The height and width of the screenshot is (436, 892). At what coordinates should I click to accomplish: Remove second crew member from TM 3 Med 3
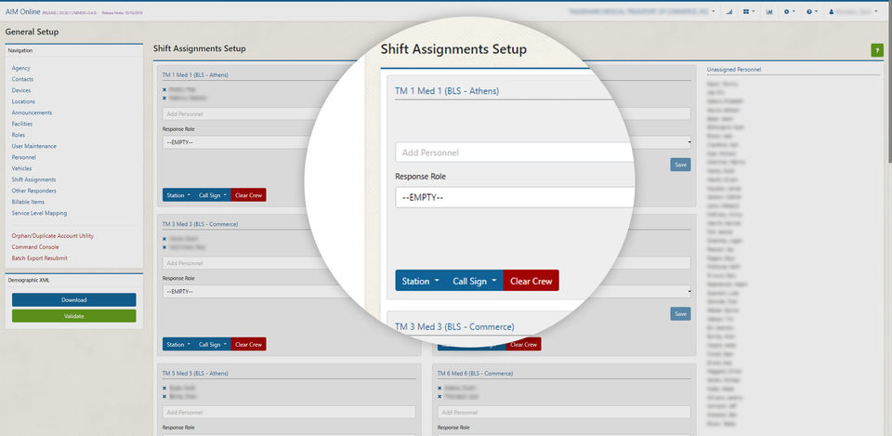[x=164, y=247]
